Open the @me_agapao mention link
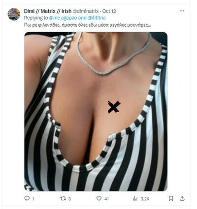Screen dimensions: 197x209 [63, 18]
